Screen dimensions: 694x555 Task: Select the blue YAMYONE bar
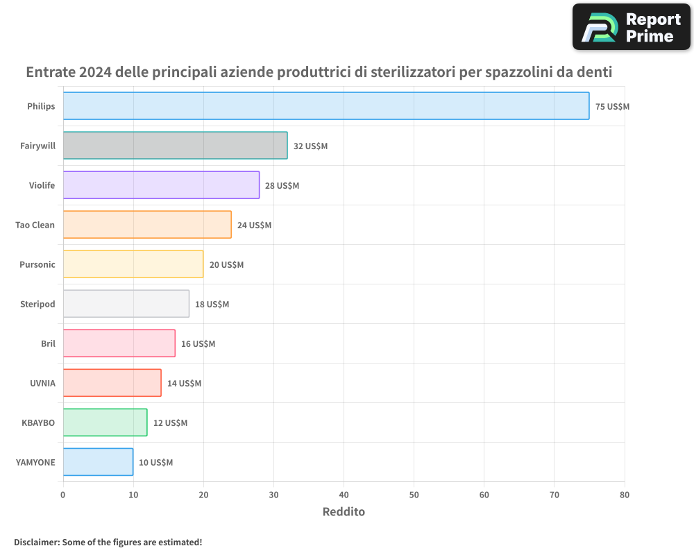pos(98,462)
